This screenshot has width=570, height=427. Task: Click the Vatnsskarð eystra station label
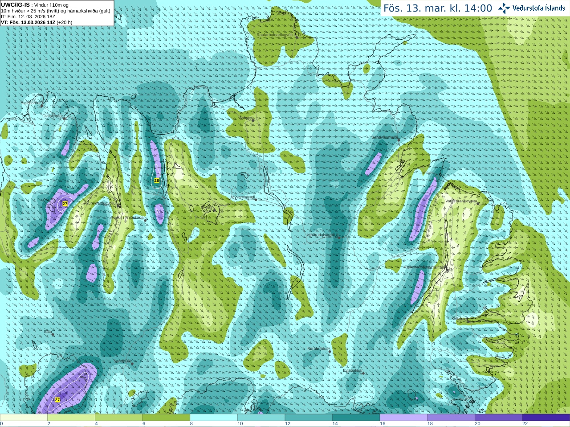point(461,201)
